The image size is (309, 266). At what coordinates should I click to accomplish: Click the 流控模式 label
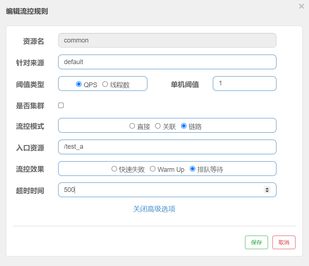click(30, 126)
